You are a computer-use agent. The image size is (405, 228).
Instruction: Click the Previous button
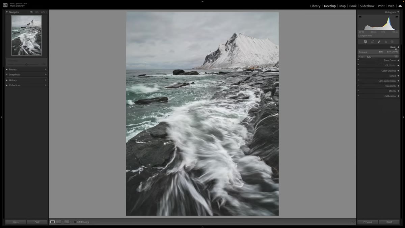point(368,222)
